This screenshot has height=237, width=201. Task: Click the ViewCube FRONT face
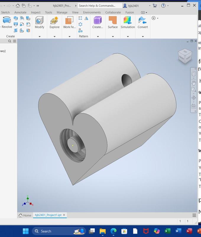click(181, 57)
